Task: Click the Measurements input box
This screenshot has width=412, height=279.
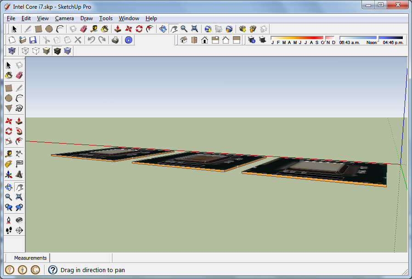Action: pos(80,258)
